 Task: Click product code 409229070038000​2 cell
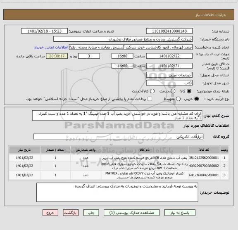204,166
